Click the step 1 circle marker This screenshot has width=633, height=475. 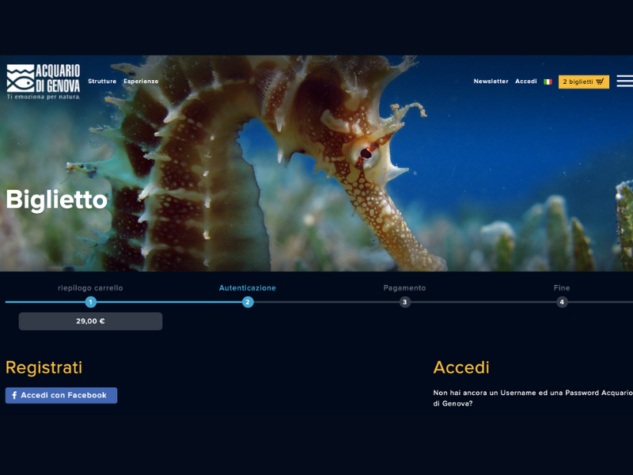(x=91, y=302)
